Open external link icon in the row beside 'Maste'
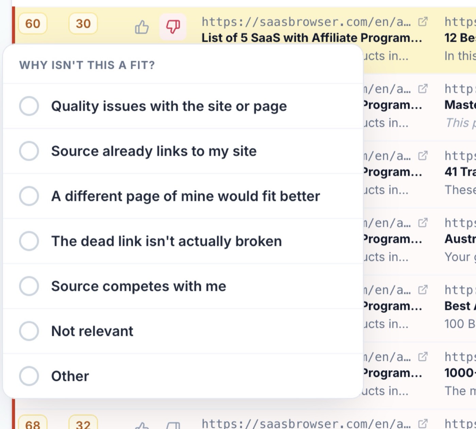The height and width of the screenshot is (429, 476). coord(423,89)
